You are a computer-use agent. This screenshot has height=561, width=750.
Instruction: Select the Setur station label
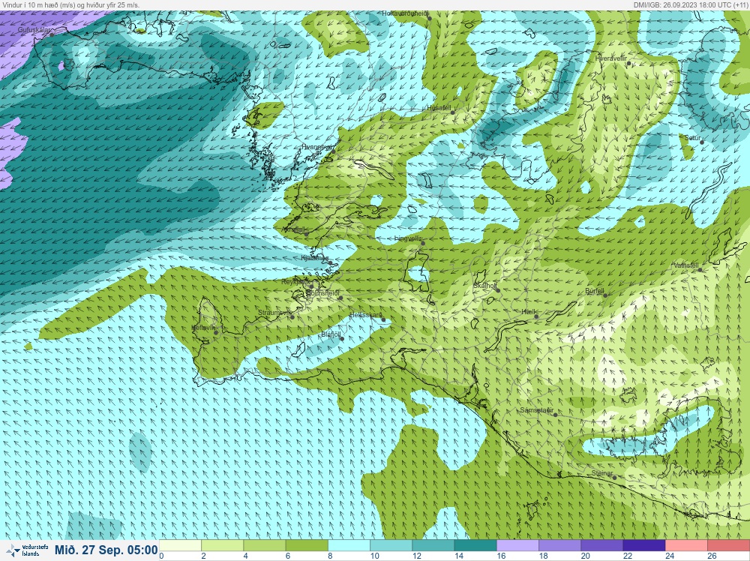point(692,138)
